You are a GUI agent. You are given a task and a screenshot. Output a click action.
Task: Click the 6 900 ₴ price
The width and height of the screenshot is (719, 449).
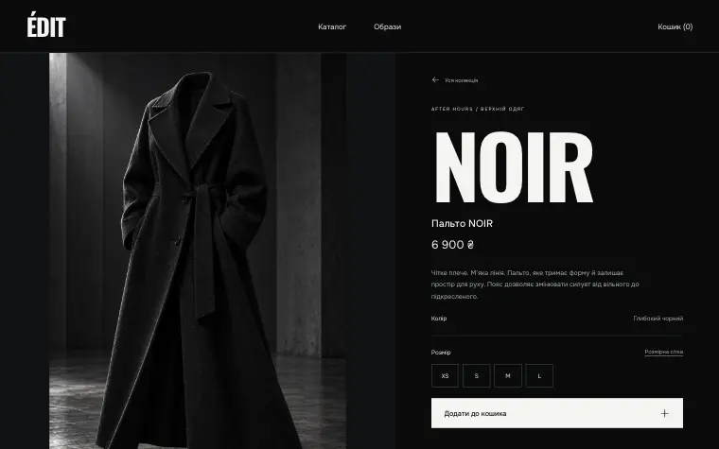click(452, 245)
